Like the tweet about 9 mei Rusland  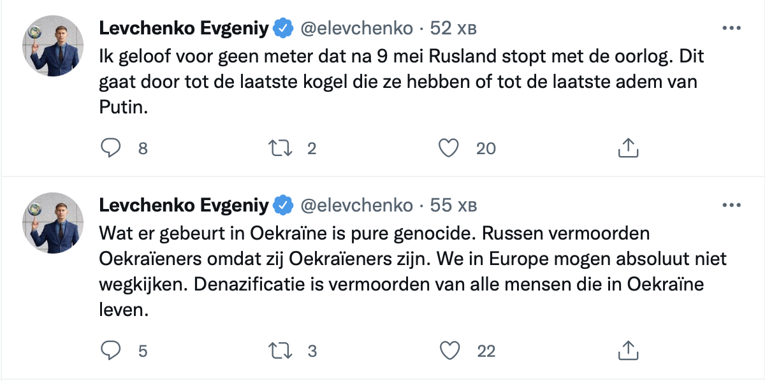tap(449, 148)
